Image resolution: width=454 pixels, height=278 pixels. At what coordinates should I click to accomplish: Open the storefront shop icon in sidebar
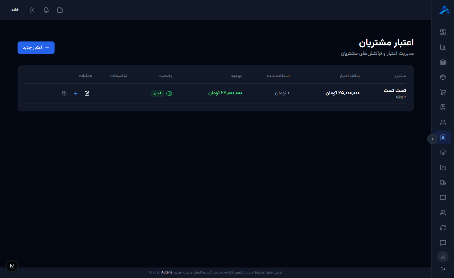(x=443, y=153)
